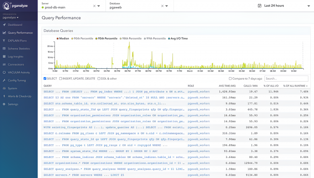This screenshot has height=178, width=314.
Task: Go to Connections in the sidebar
Action: (16, 65)
